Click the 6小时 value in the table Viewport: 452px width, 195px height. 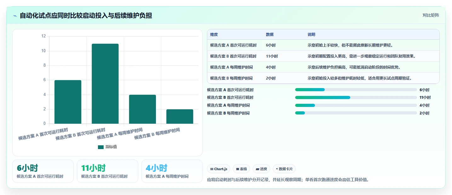point(271,45)
